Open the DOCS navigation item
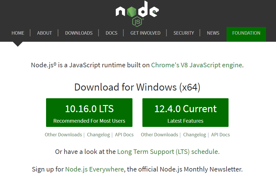Screen dimensions: 276x184 click(111, 33)
